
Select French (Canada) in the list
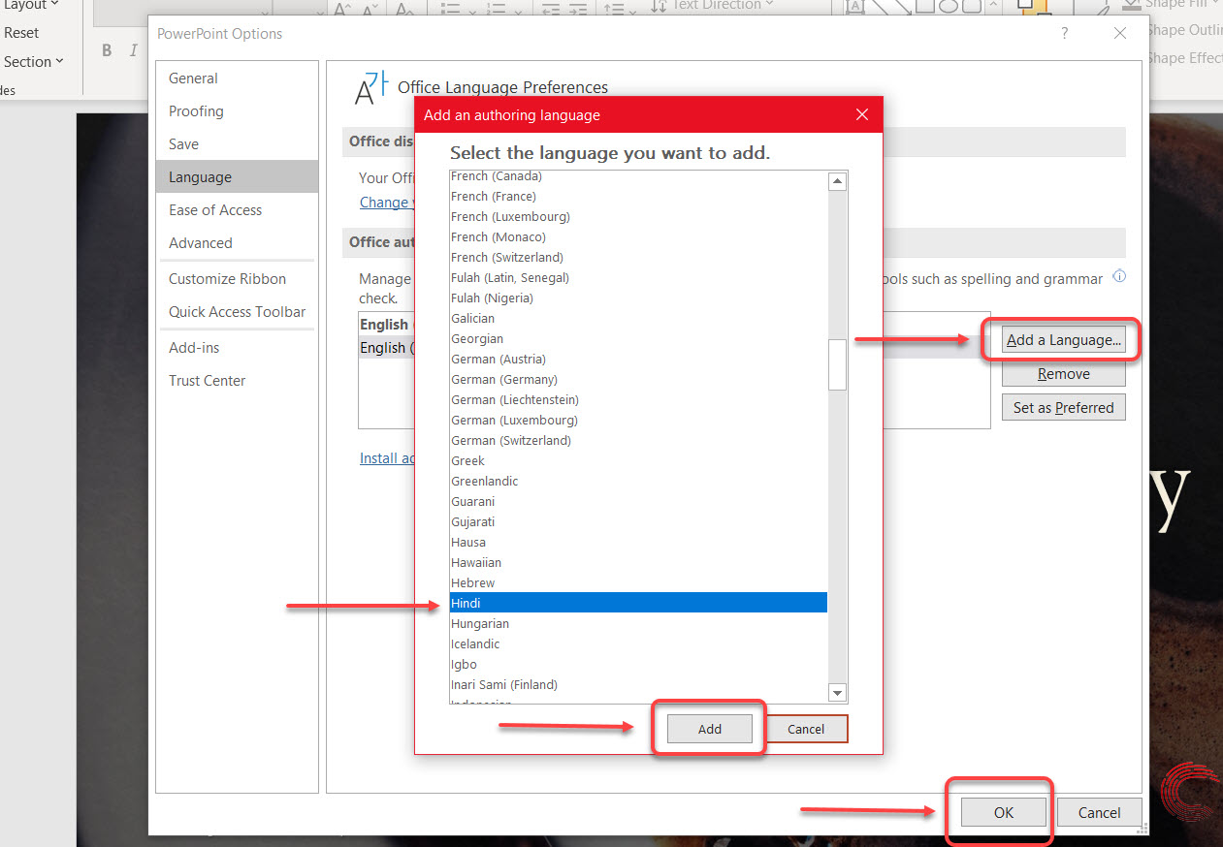[x=638, y=176]
